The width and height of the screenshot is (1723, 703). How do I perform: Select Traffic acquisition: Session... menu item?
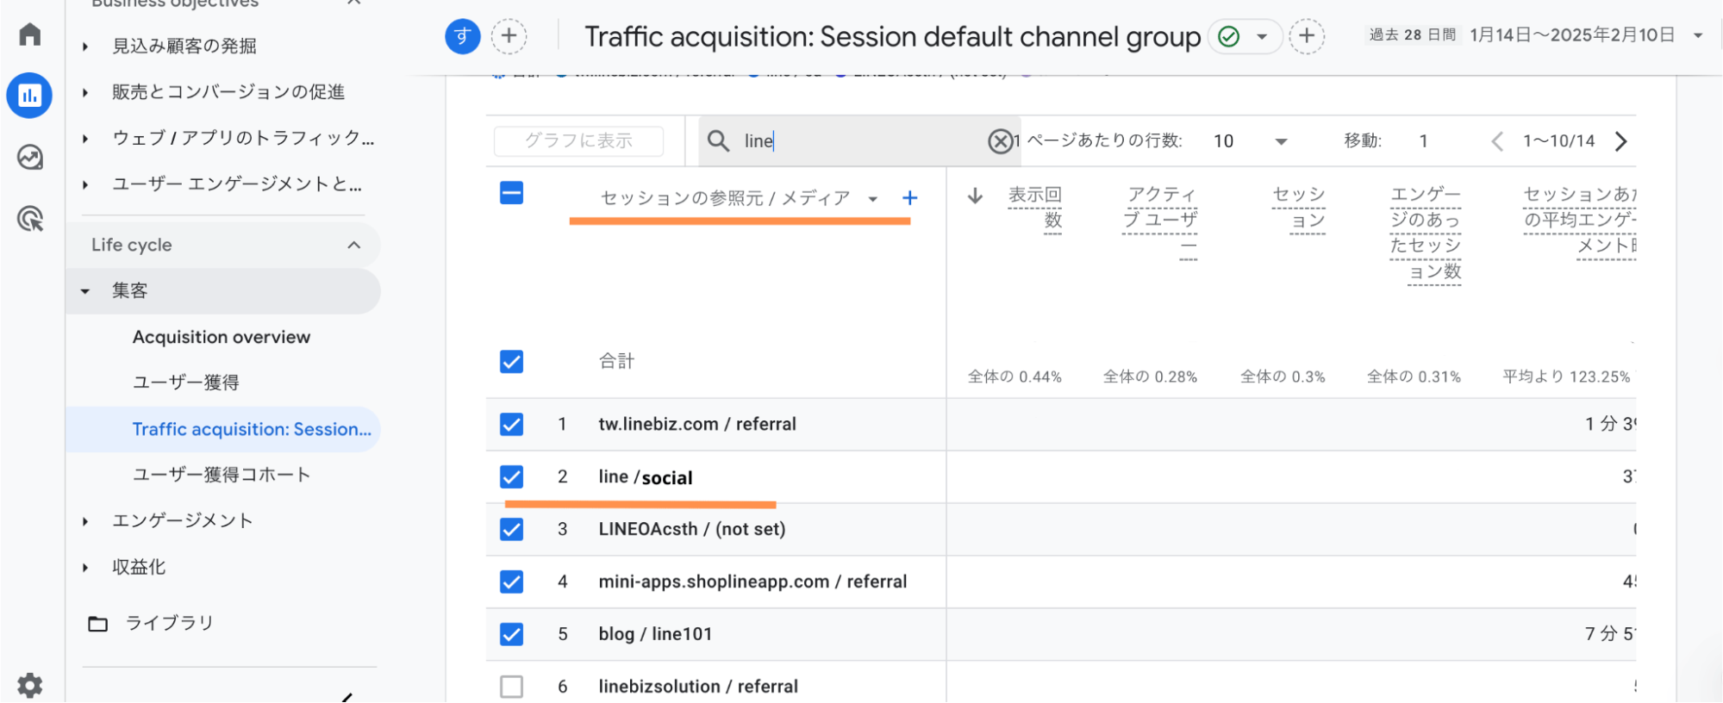223,429
